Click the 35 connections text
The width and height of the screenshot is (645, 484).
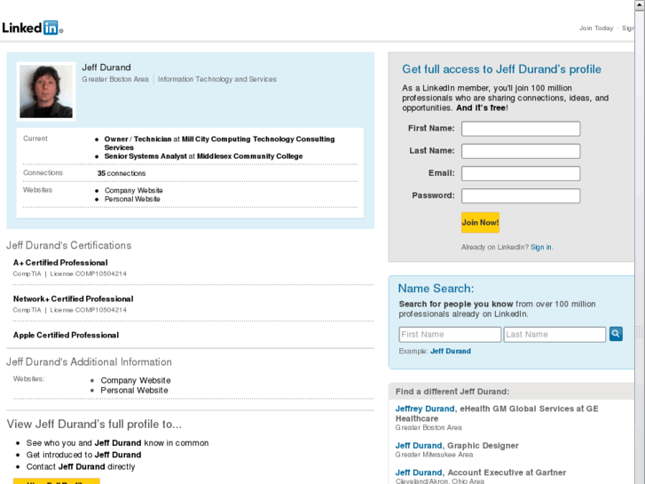pyautogui.click(x=122, y=173)
